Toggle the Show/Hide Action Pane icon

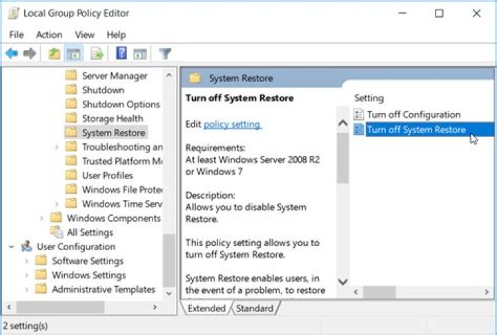(140, 54)
